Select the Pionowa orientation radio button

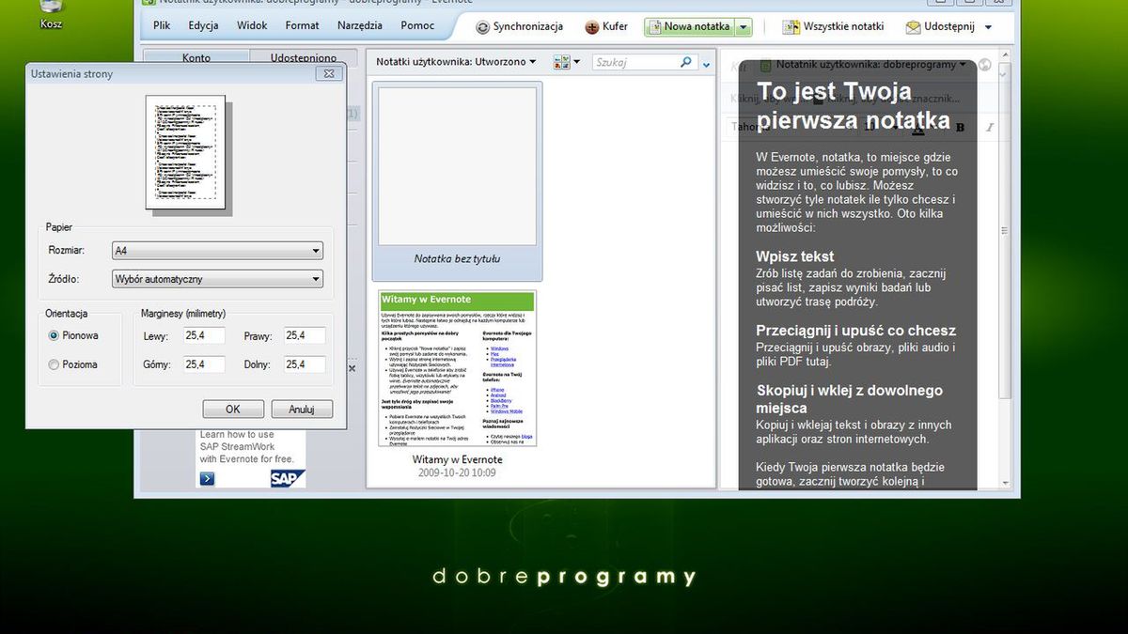click(54, 335)
